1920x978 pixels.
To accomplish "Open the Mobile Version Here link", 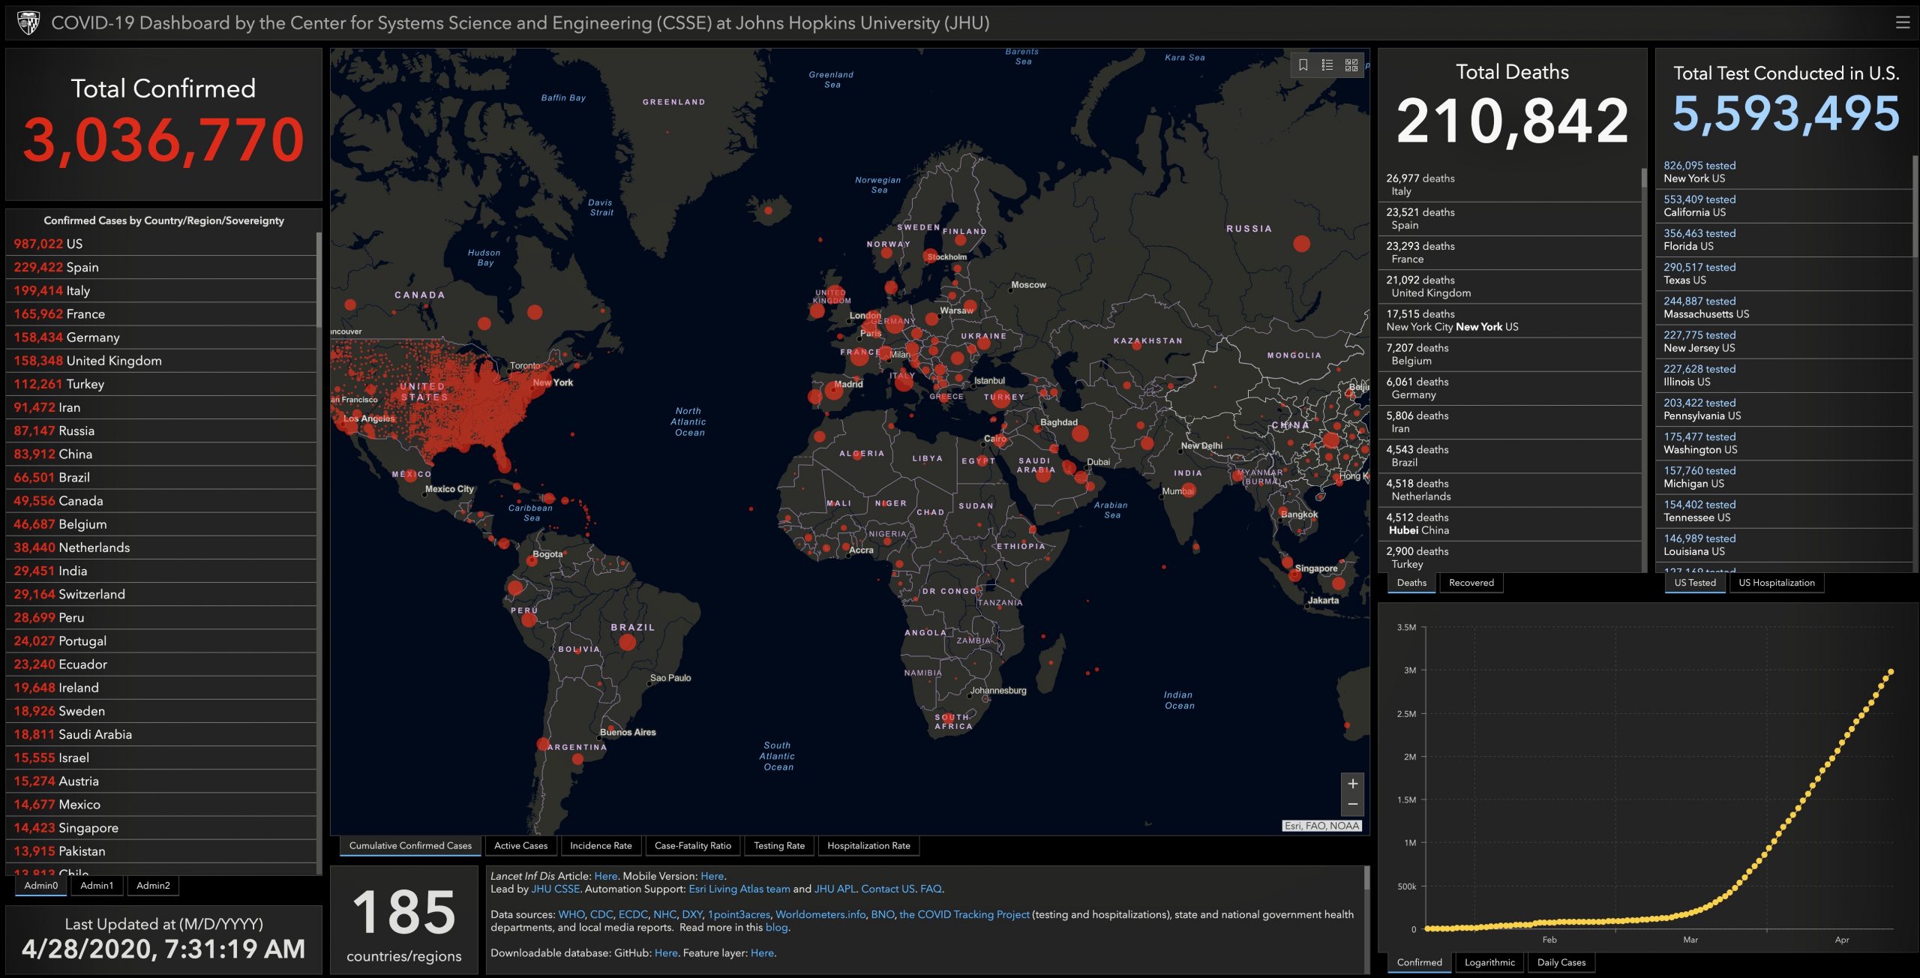I will click(712, 876).
